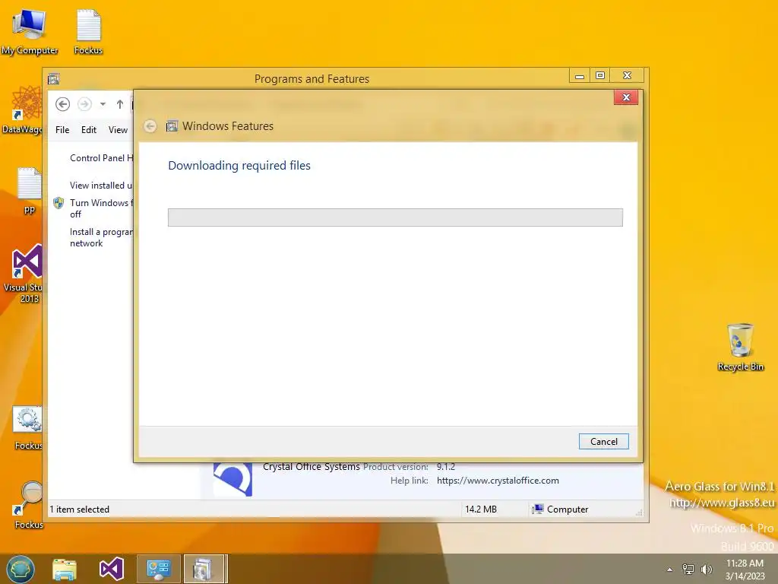Screen dimensions: 778x584
Task: Go back in Programs and Features window
Action: click(x=62, y=104)
